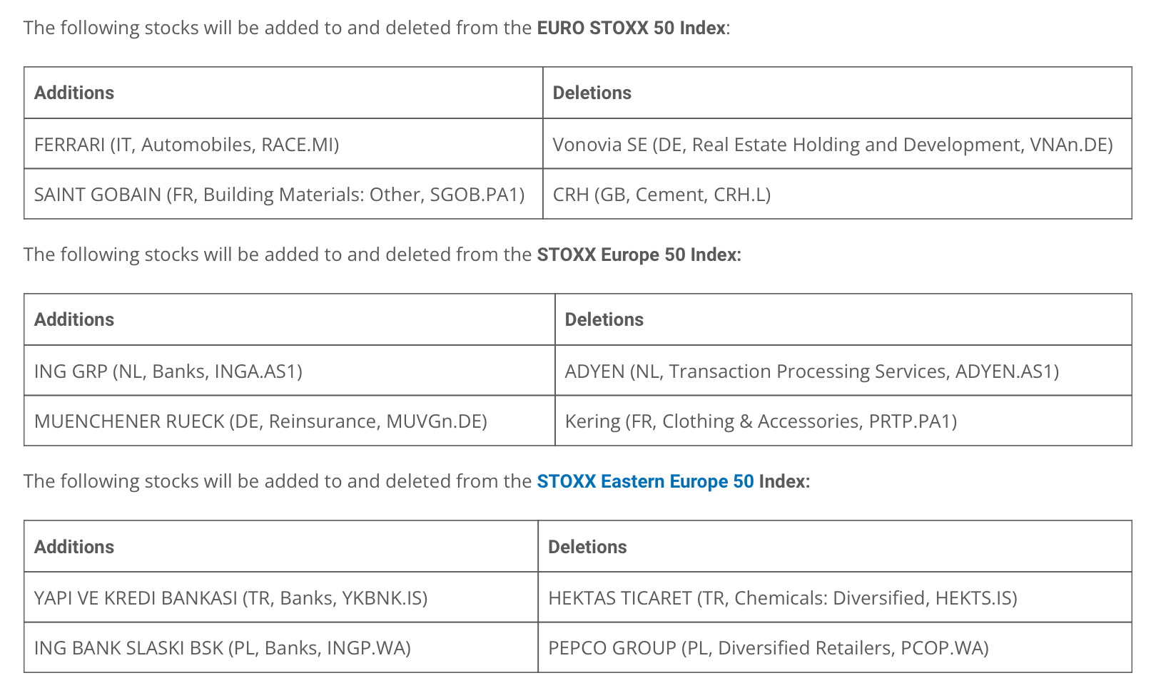Open the STOXX Eastern Europe 50 link
The width and height of the screenshot is (1156, 678).
645,481
